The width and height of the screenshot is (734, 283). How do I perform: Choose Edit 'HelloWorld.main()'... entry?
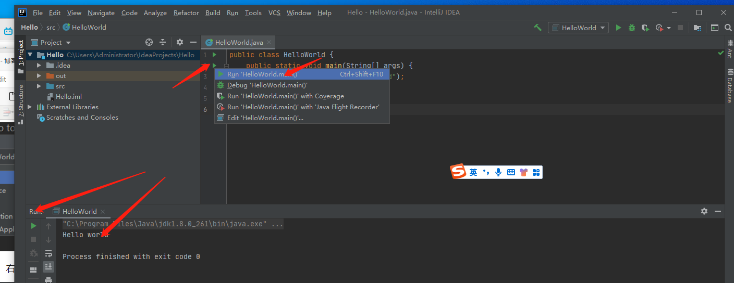(302, 118)
